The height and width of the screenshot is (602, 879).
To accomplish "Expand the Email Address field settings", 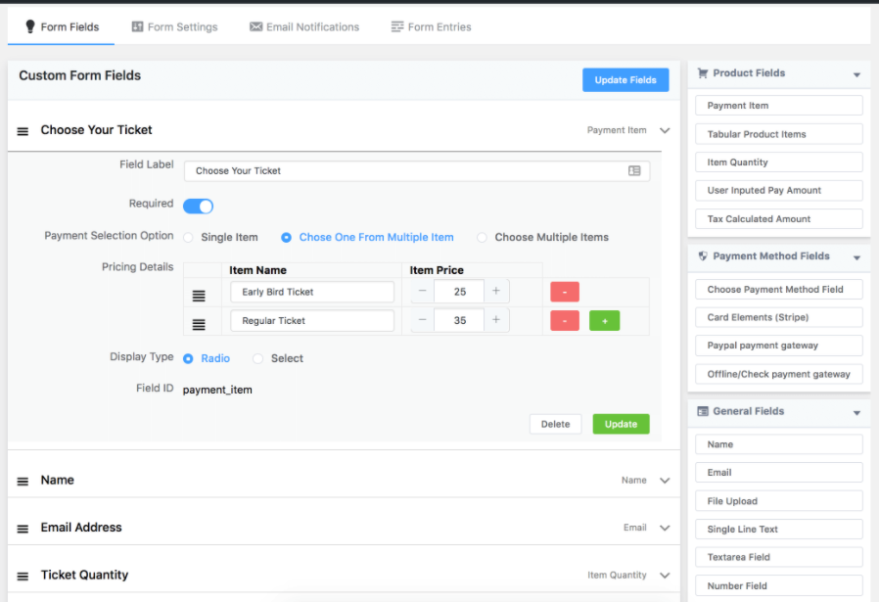I will [x=665, y=528].
